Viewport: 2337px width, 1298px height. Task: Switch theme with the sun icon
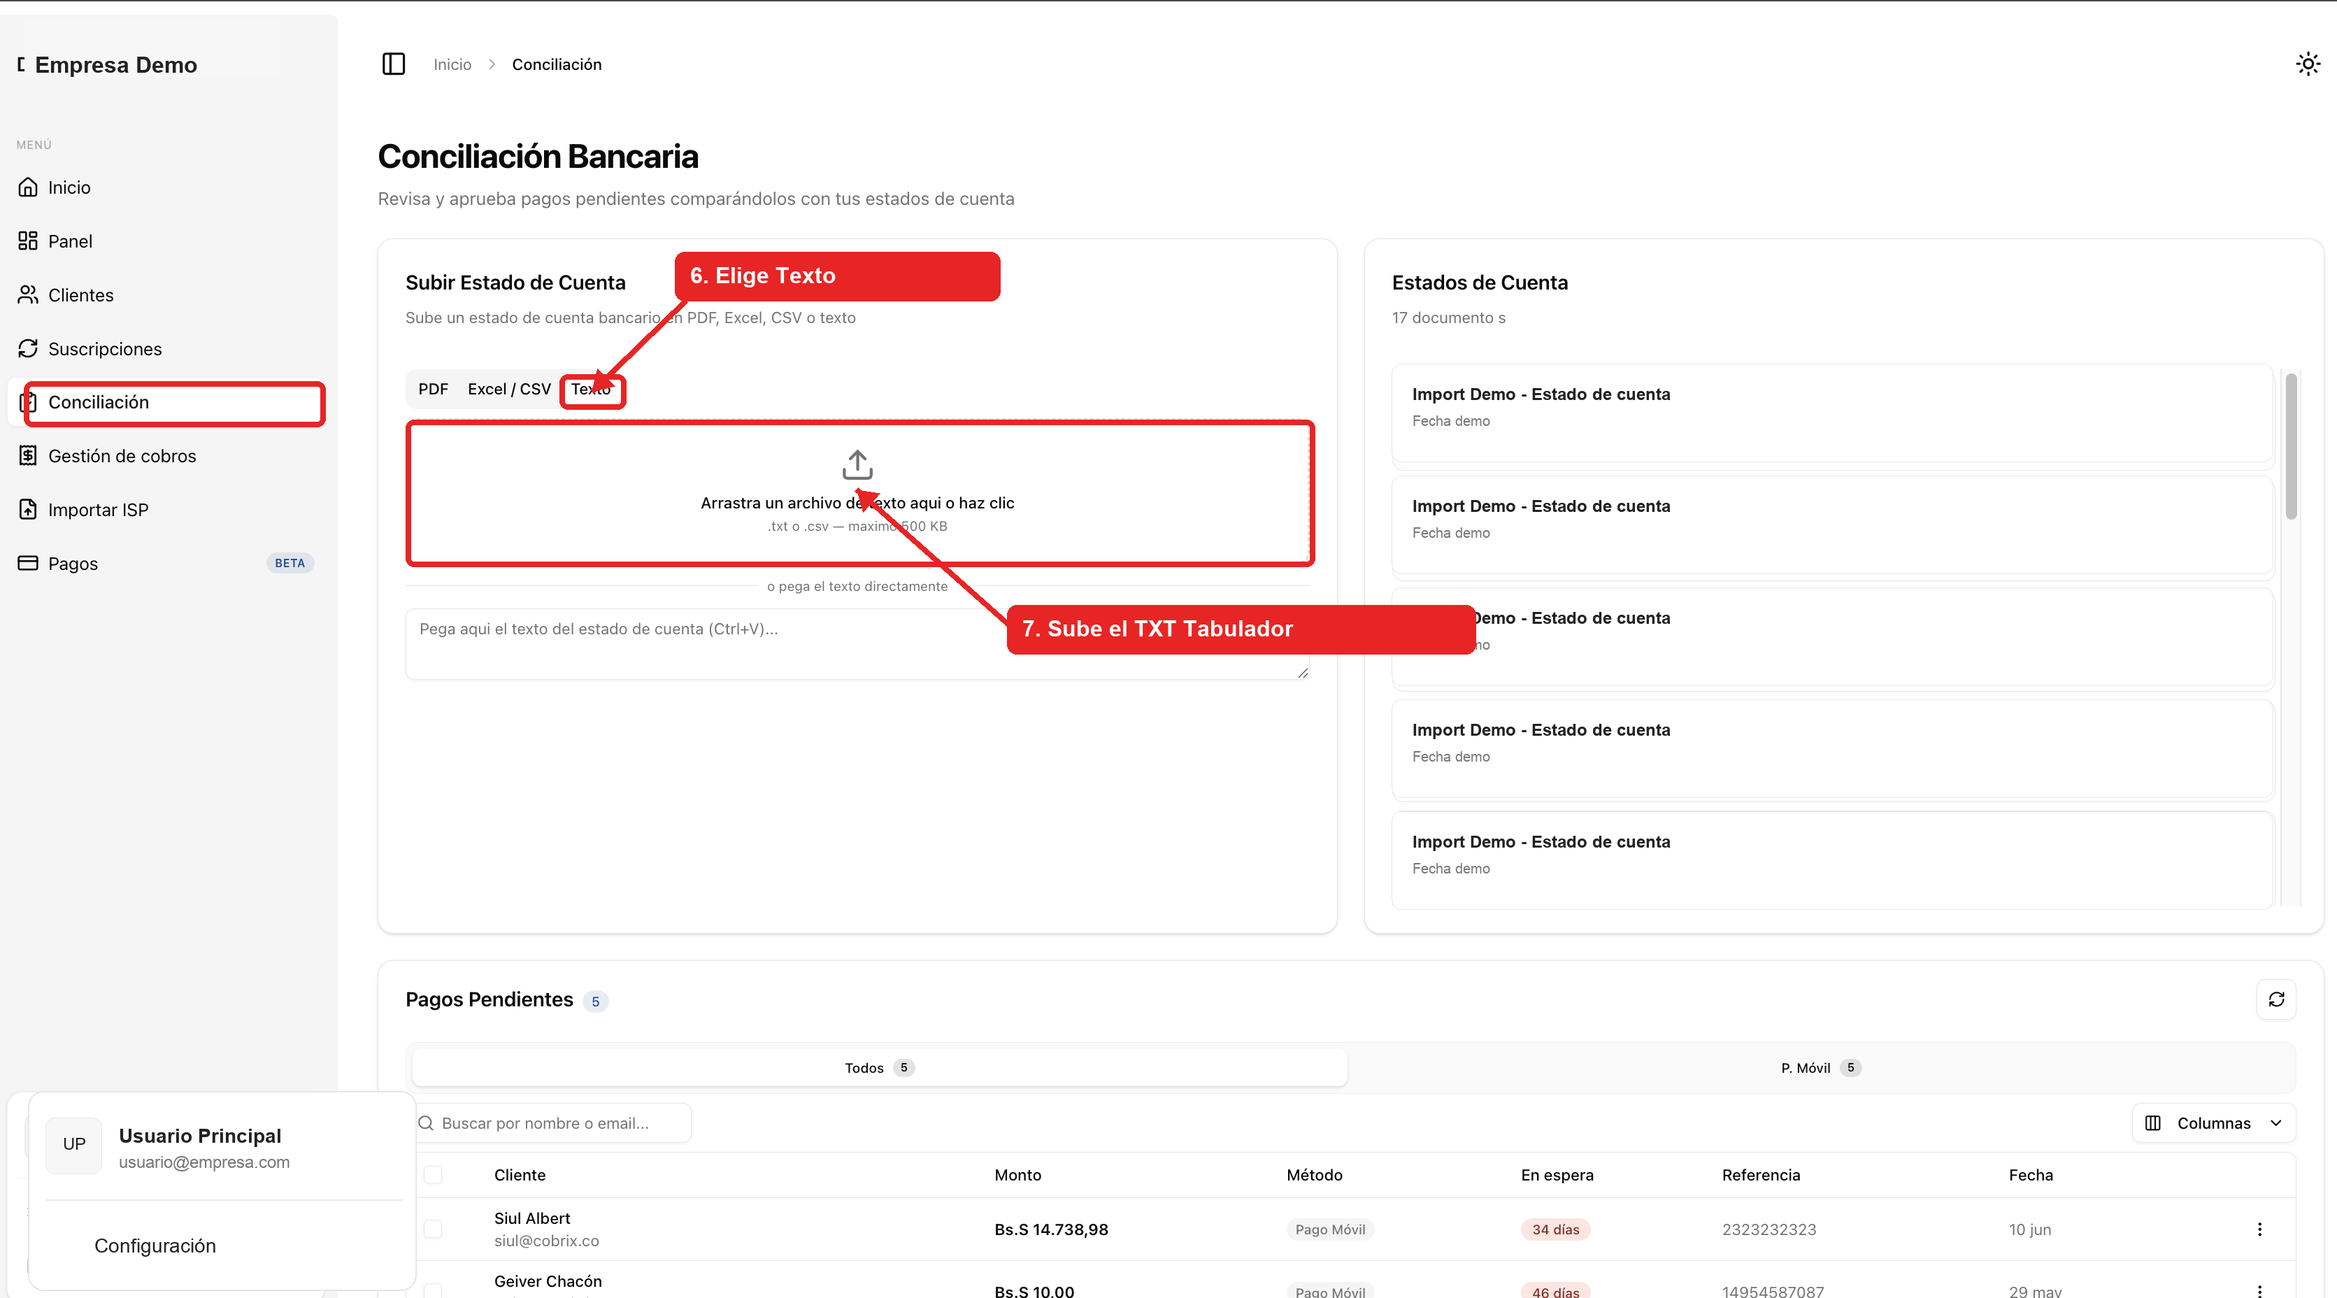(2307, 64)
